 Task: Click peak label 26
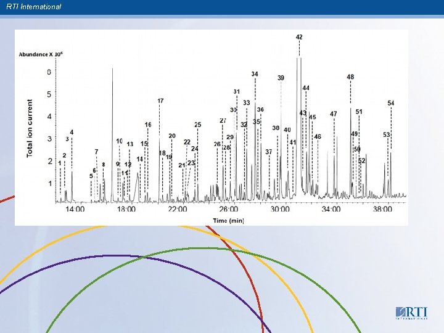pos(217,144)
